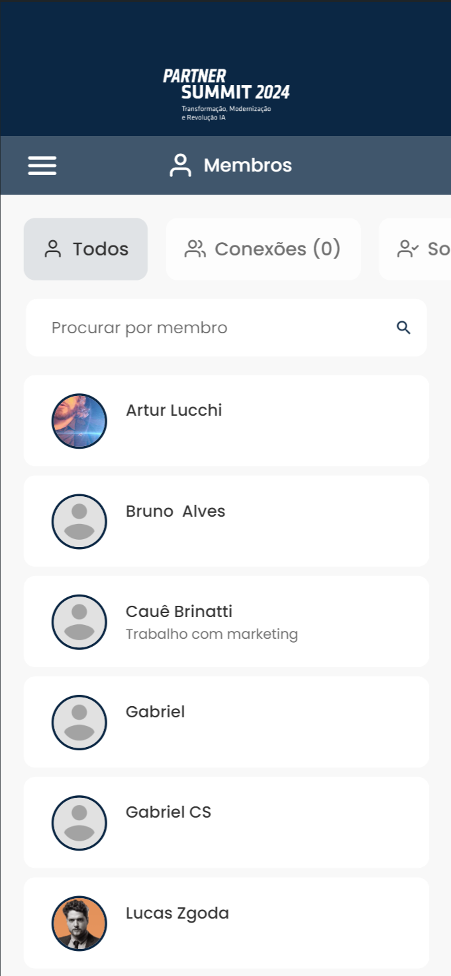Image resolution: width=451 pixels, height=976 pixels.
Task: Open Lucas Zgoda's profile photo
Action: 79,923
